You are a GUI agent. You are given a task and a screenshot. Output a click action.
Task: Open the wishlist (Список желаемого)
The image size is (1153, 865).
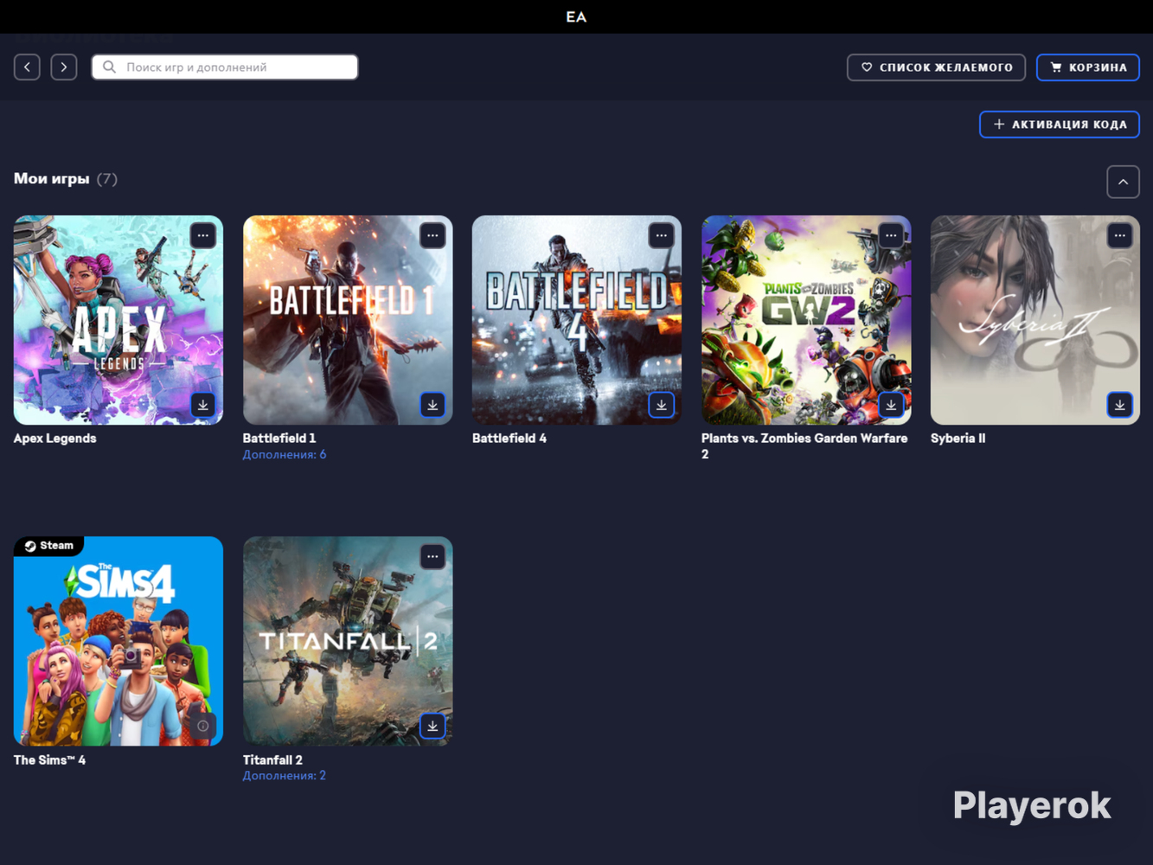tap(936, 67)
